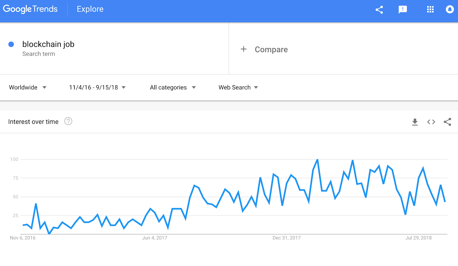Viewport: 458px width, 266px height.
Task: Click the share icon in top header
Action: pyautogui.click(x=379, y=10)
